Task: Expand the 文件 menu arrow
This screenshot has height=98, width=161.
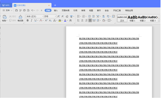Action: (12, 10)
